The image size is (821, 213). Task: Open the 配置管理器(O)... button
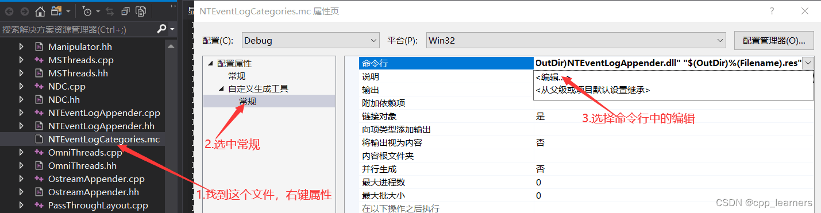coord(774,40)
